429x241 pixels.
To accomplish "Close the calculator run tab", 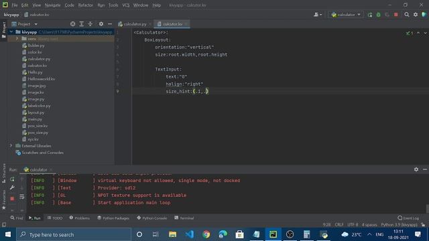I will tap(51, 169).
